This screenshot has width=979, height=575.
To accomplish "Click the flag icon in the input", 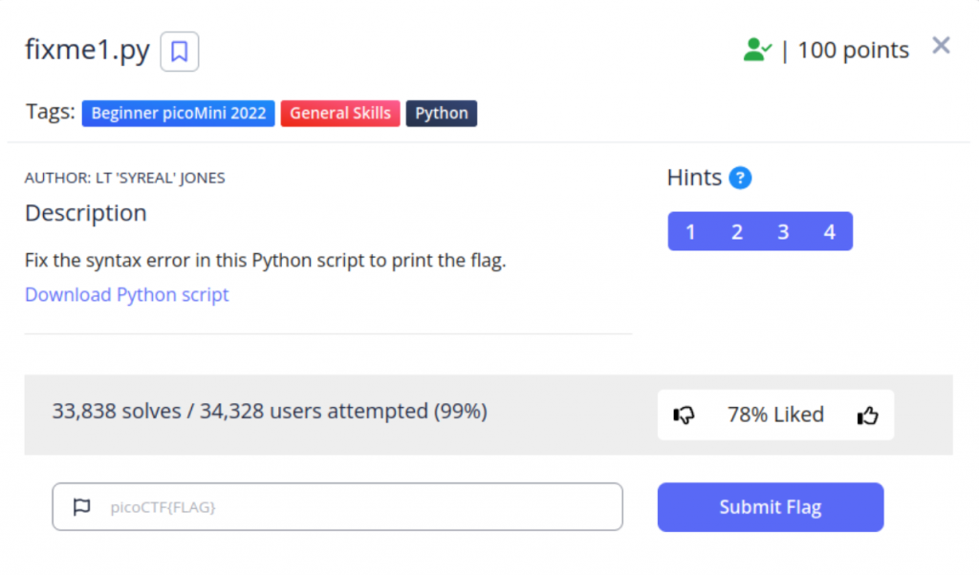I will 81,507.
